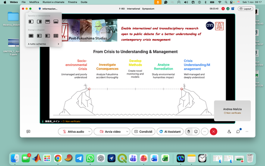The width and height of the screenshot is (265, 166).
Task: Open WhatsApp from the Dock
Action: tap(90, 159)
